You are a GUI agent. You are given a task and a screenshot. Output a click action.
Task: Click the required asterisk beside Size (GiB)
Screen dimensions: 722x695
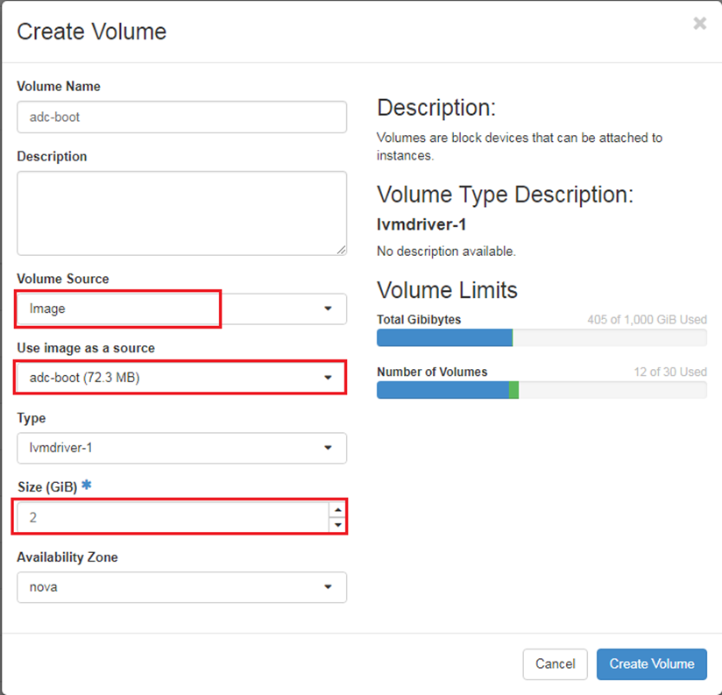(87, 486)
